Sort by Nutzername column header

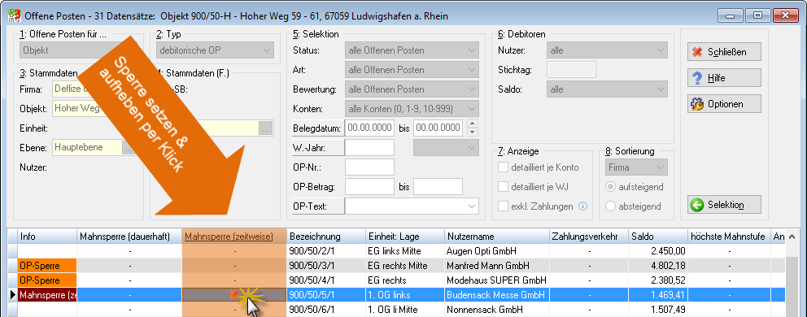[x=497, y=237]
